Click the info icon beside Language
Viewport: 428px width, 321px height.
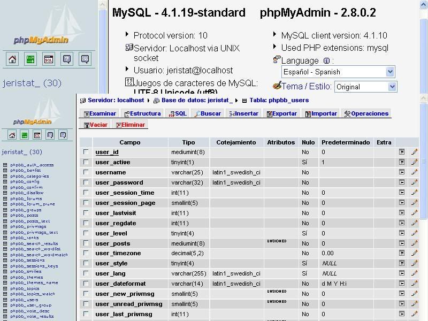click(x=326, y=60)
